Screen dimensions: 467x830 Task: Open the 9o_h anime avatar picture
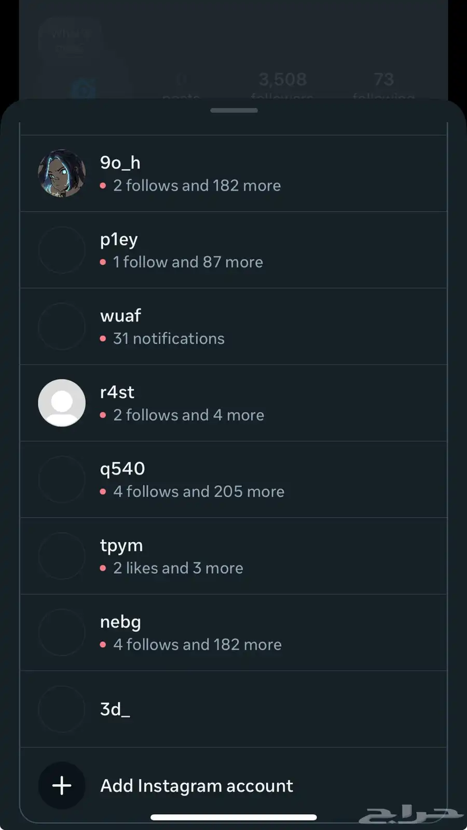click(x=62, y=173)
